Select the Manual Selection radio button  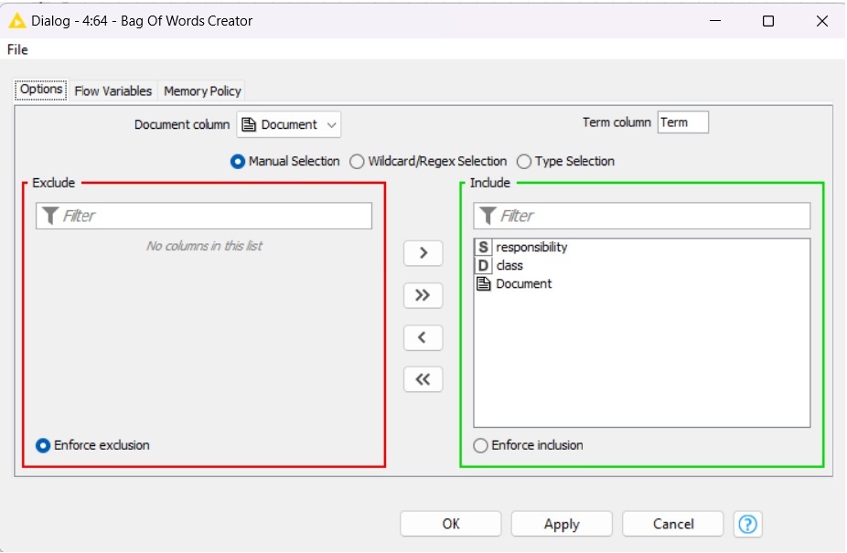coord(238,162)
